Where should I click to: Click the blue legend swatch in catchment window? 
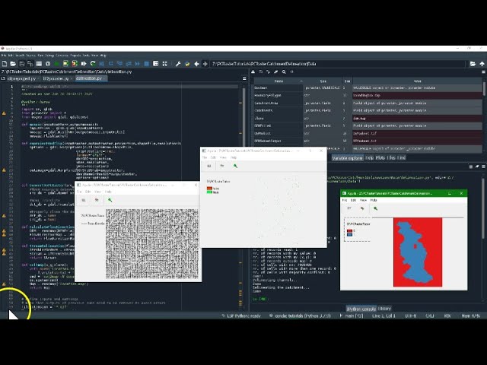coord(350,234)
